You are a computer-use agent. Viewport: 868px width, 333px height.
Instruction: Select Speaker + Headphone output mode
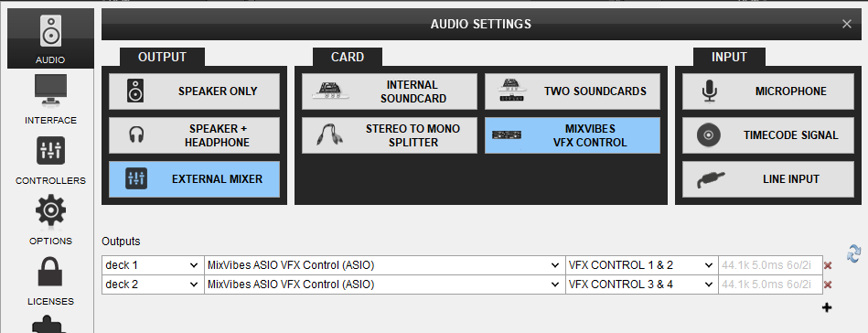point(194,135)
